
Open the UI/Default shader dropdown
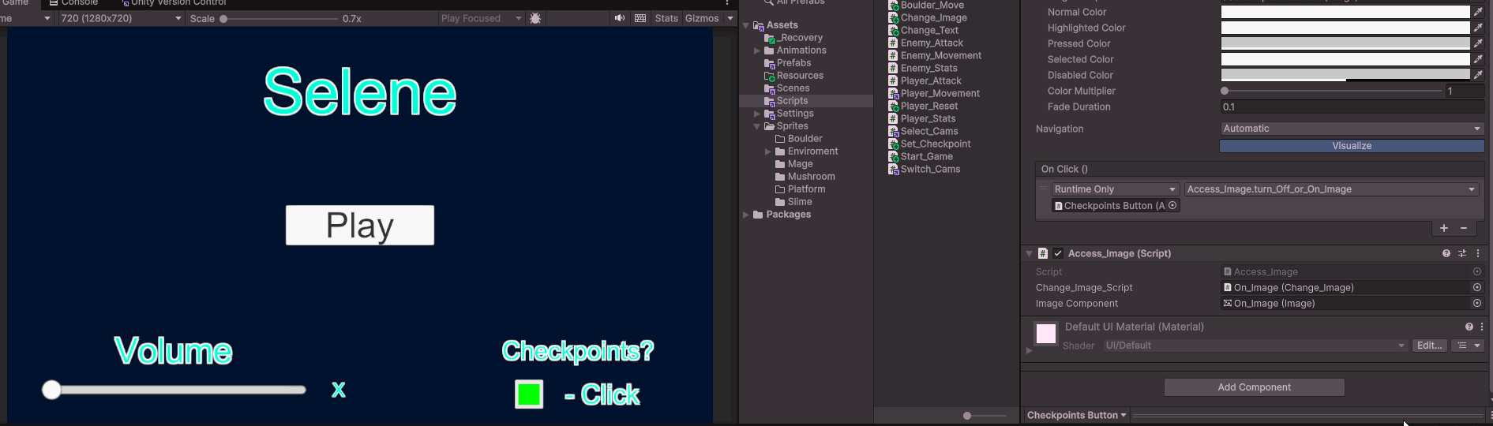[x=1255, y=346]
